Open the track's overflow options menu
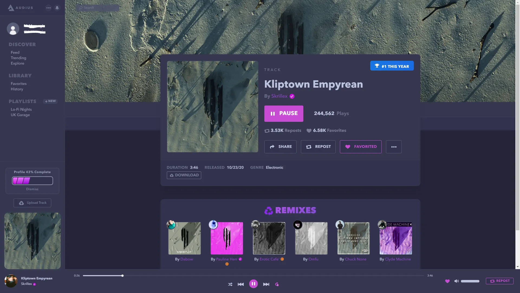 click(x=394, y=146)
